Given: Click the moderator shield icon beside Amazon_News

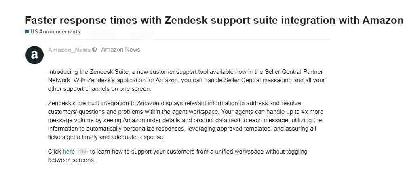Looking at the screenshot, I should (95, 50).
